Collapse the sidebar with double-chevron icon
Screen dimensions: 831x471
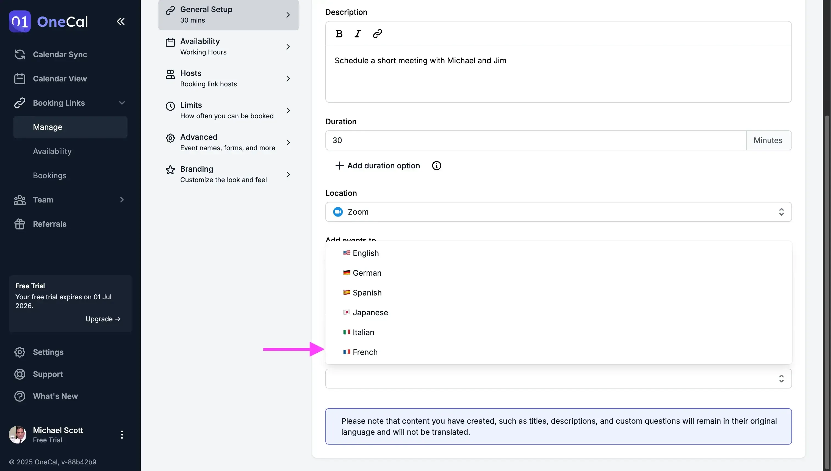pos(121,21)
